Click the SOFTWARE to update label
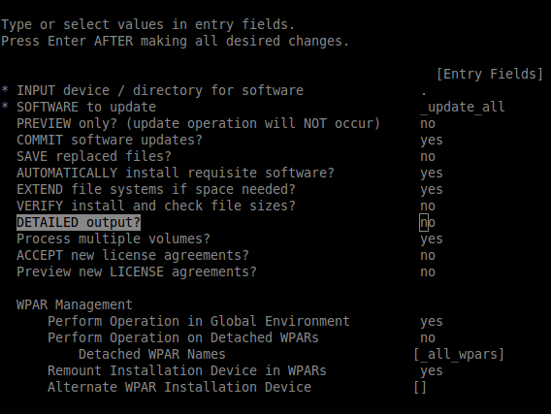551x414 pixels. click(86, 107)
